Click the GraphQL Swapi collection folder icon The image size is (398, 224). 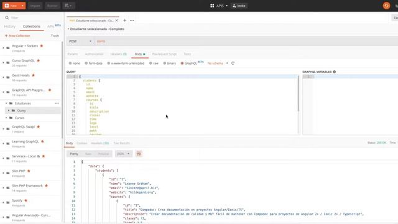click(x=8, y=129)
